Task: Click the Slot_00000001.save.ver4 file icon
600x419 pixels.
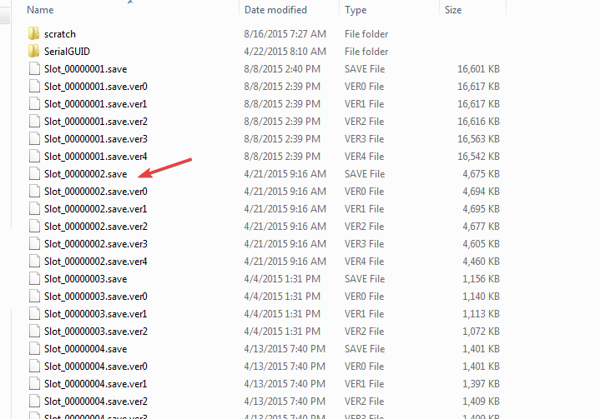Action: tap(34, 157)
